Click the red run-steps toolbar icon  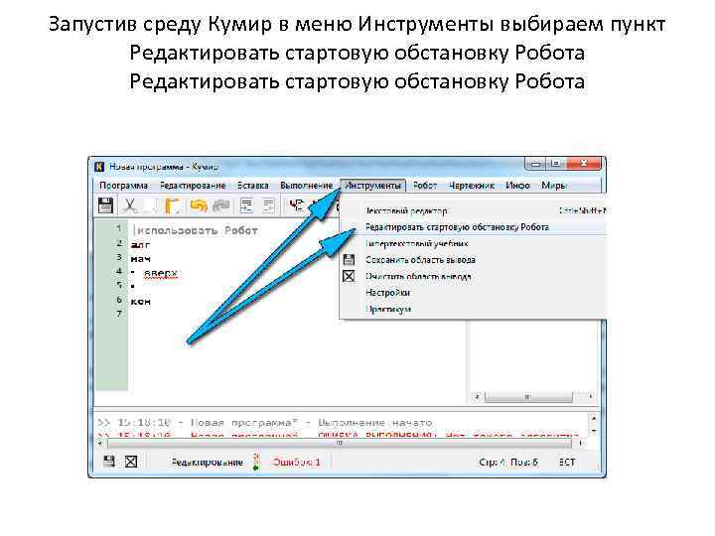(297, 205)
